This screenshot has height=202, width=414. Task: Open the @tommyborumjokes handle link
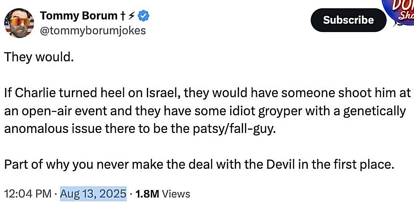[x=92, y=30]
